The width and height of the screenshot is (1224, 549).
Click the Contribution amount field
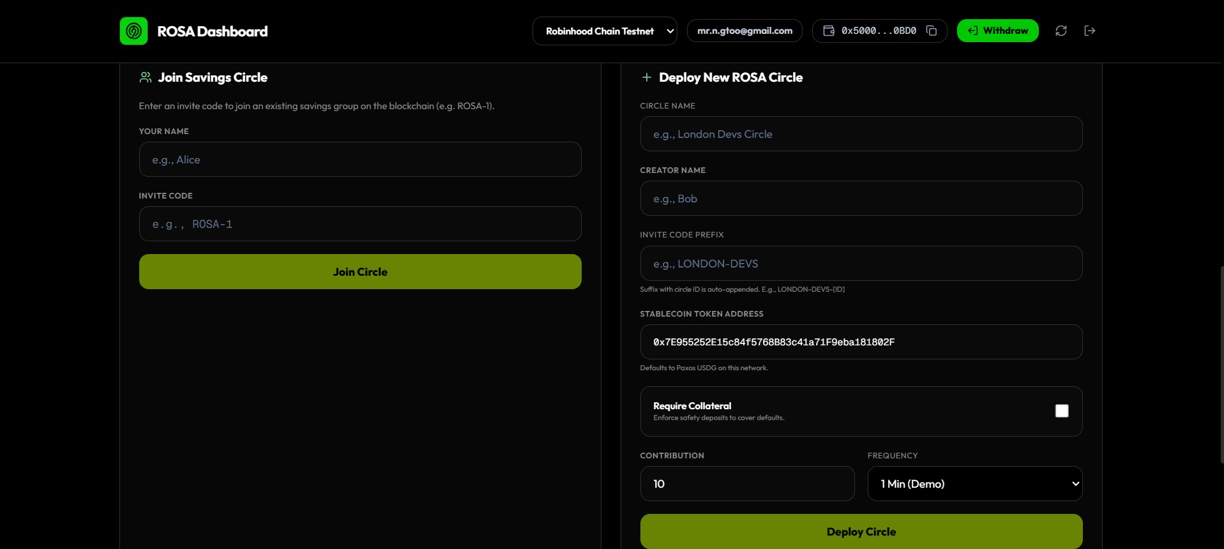(747, 484)
